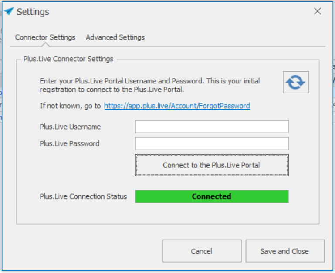Click the 'If not known, go to' text
This screenshot has height=273, width=335.
70,106
